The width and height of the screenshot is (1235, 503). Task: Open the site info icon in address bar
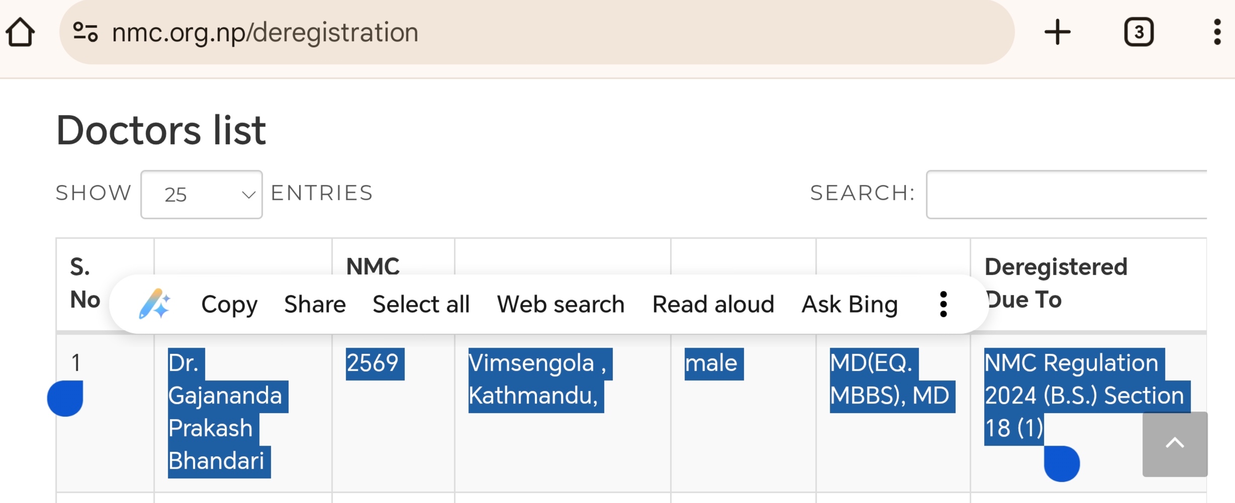point(85,32)
